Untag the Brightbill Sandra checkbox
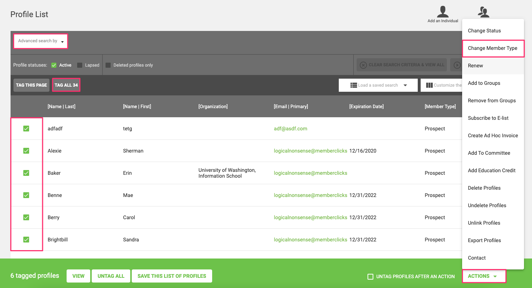Image resolution: width=532 pixels, height=288 pixels. (26, 240)
